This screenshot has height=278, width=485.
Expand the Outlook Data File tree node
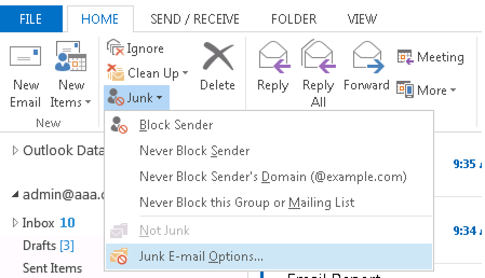tap(15, 150)
